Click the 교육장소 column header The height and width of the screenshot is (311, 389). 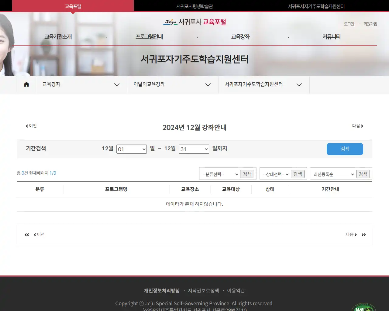click(x=190, y=189)
